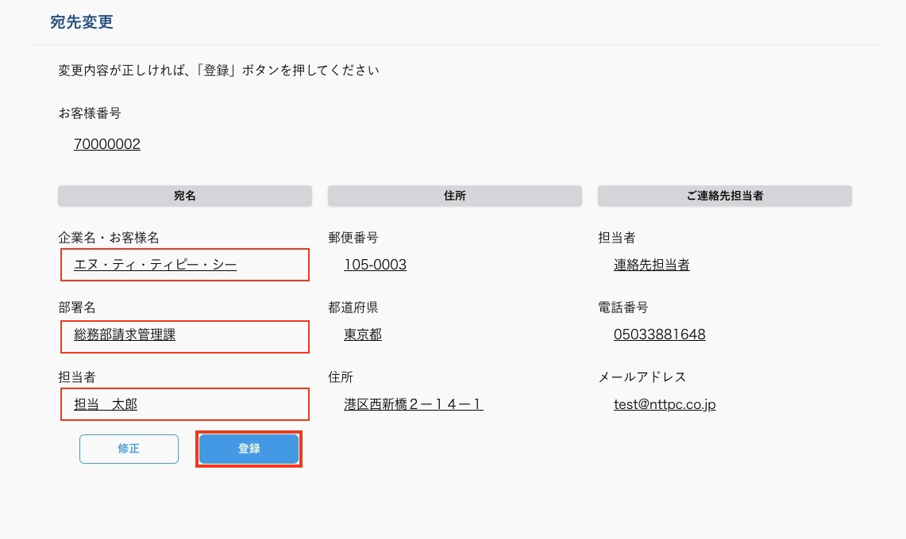The width and height of the screenshot is (906, 539).
Task: Click the 宛先変更 page title
Action: click(x=81, y=22)
